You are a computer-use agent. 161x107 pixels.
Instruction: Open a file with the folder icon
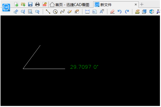23,4
